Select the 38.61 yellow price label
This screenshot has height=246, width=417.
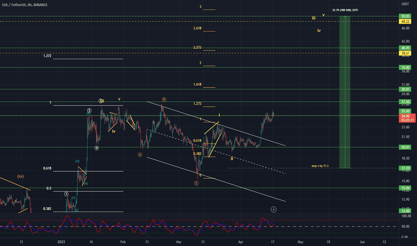(x=405, y=54)
